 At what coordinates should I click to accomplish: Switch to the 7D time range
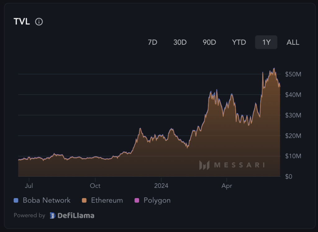click(152, 42)
